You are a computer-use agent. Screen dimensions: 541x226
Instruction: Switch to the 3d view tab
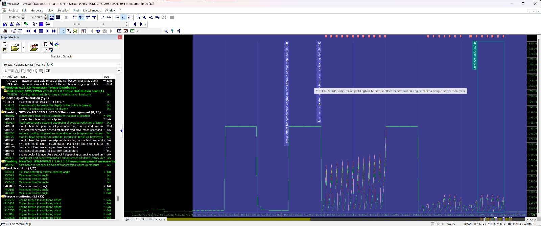[144, 219]
